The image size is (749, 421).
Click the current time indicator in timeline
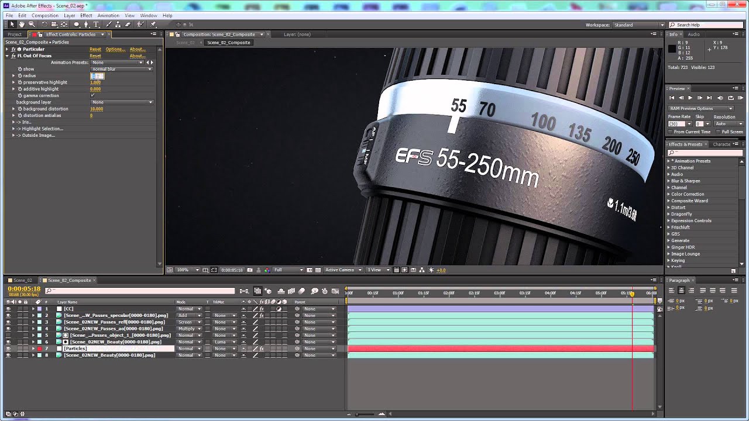coord(632,294)
